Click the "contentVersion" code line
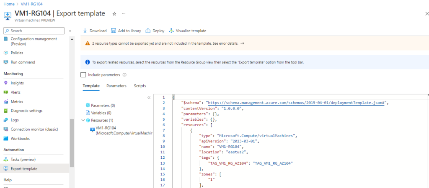 212,108
